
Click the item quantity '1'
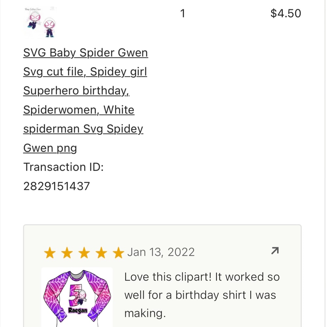tap(182, 13)
